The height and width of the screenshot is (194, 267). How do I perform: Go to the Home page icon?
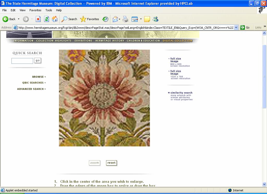tap(55, 19)
